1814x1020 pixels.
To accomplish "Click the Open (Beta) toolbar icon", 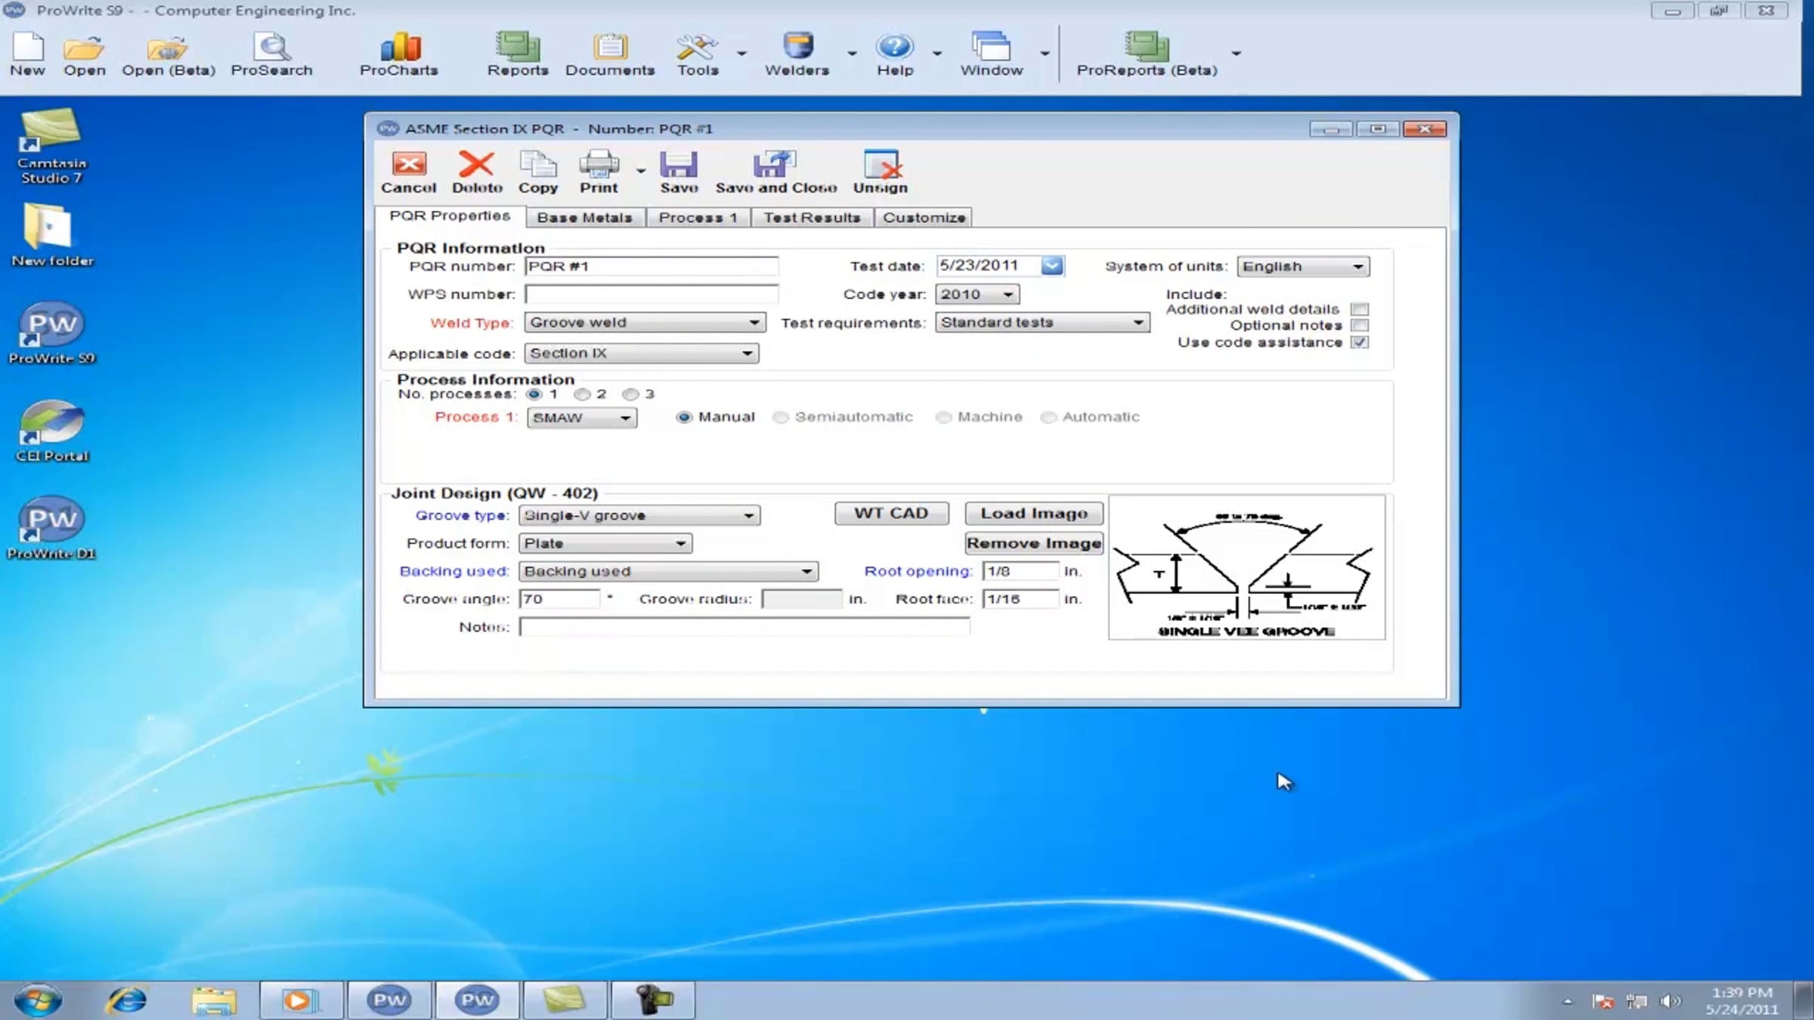I will pos(169,54).
